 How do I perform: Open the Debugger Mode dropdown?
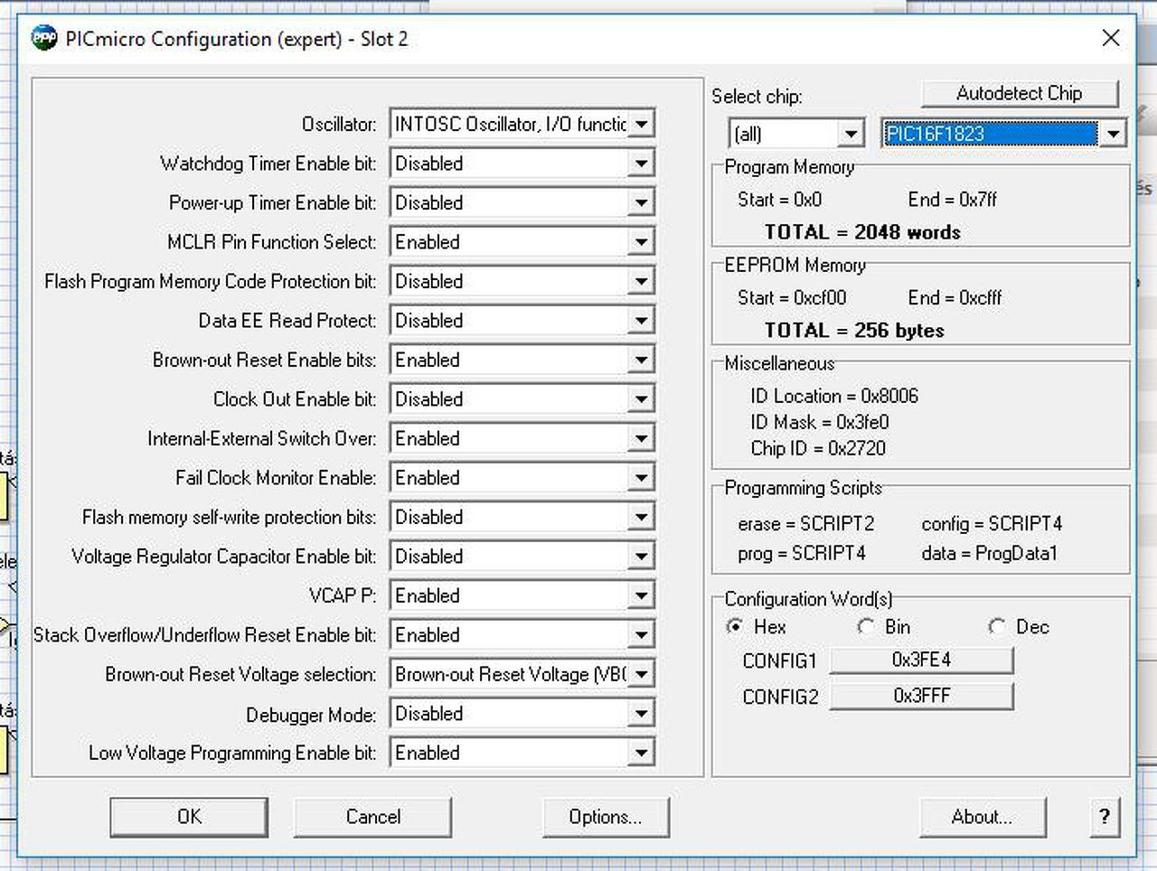point(522,714)
